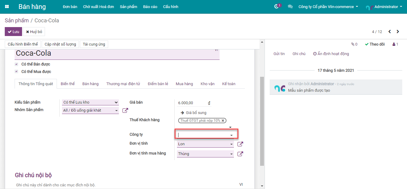Open the apps grid menu icon
The height and width of the screenshot is (189, 407).
click(x=7, y=7)
